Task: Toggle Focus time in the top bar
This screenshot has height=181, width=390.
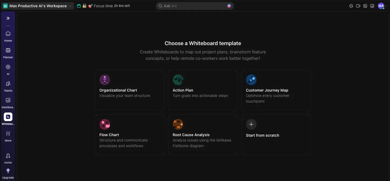Action: coord(105,6)
